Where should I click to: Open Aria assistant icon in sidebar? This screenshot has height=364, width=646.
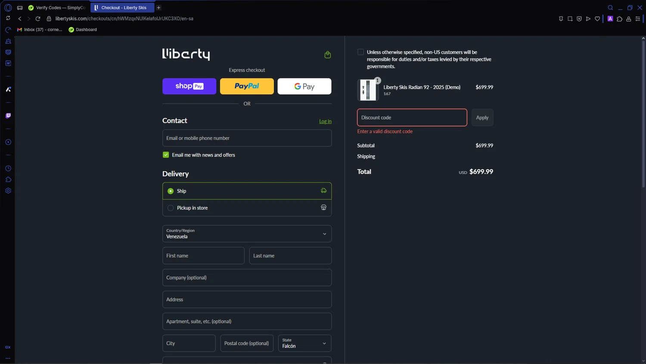click(x=8, y=89)
